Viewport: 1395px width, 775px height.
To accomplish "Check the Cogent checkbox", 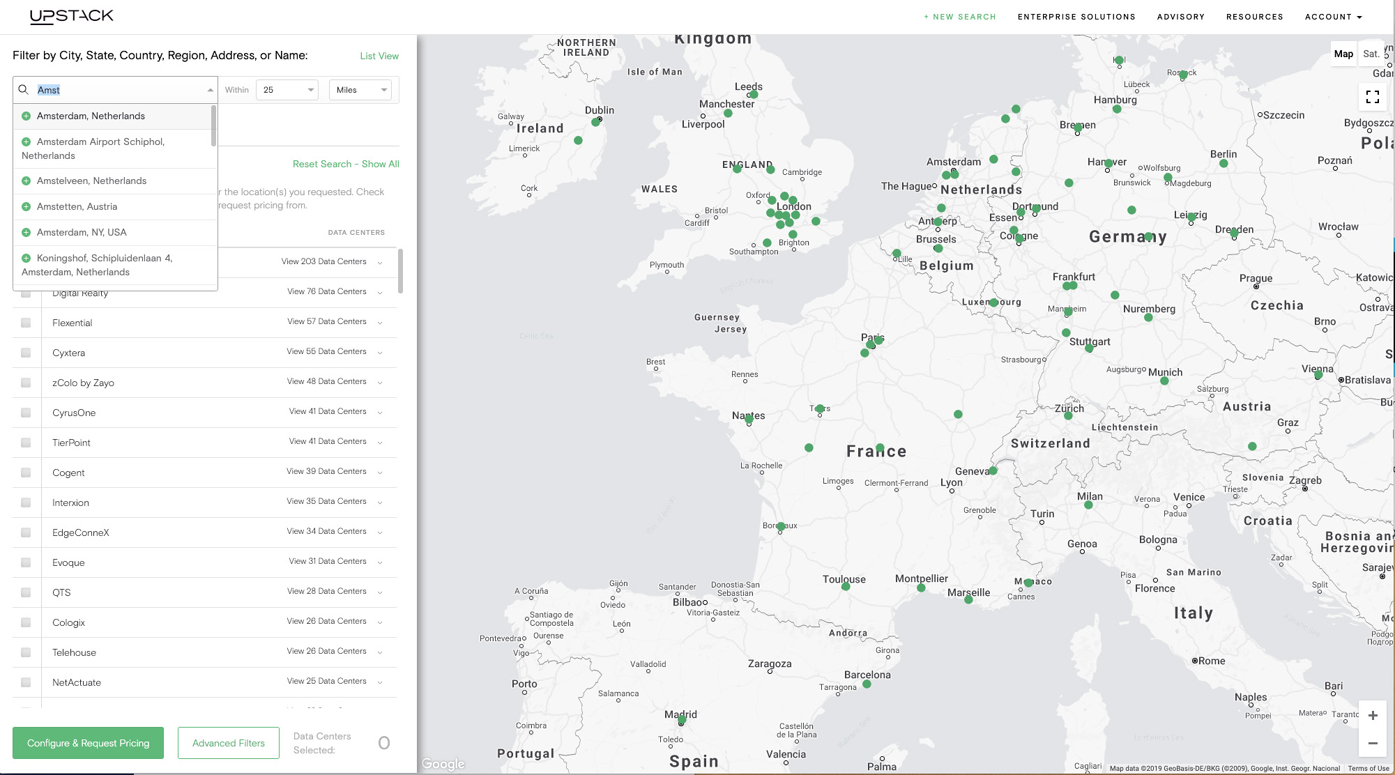I will pos(26,473).
